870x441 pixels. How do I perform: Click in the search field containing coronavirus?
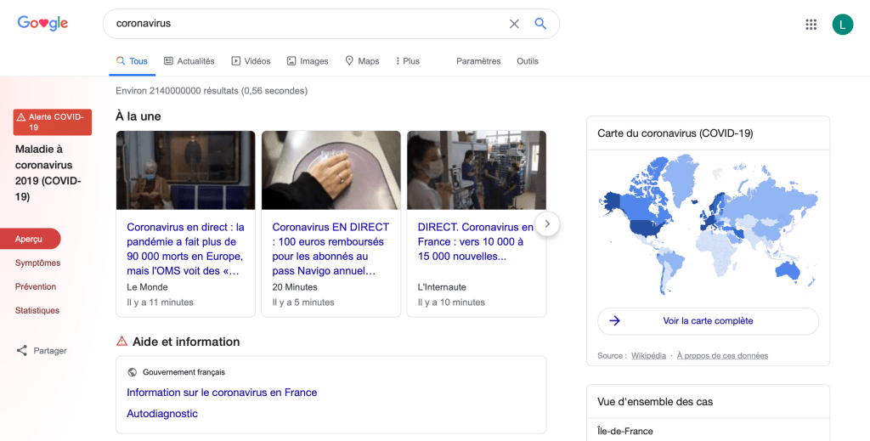click(306, 24)
